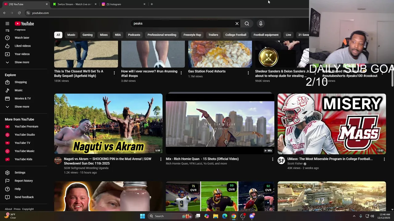Open Naguti vs Akram video thumbnail
Image resolution: width=394 pixels, height=221 pixels.
pyautogui.click(x=108, y=124)
